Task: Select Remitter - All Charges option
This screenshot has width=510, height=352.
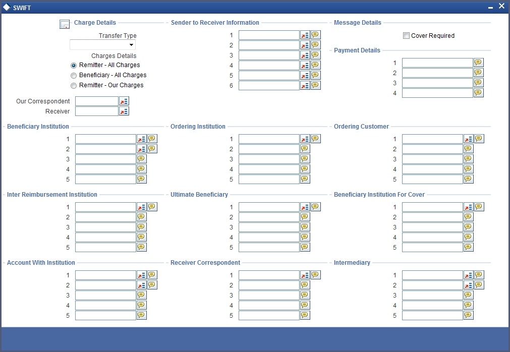Action: [74, 66]
